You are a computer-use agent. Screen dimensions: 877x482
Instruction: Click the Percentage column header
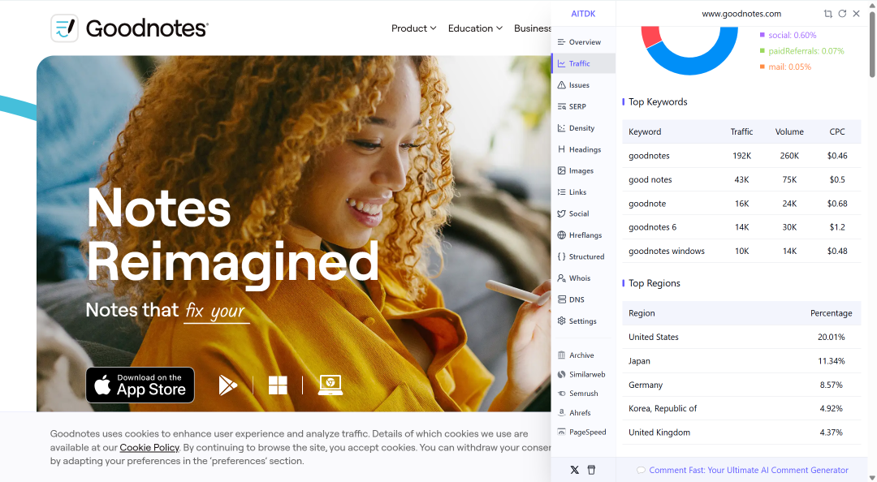(x=832, y=313)
